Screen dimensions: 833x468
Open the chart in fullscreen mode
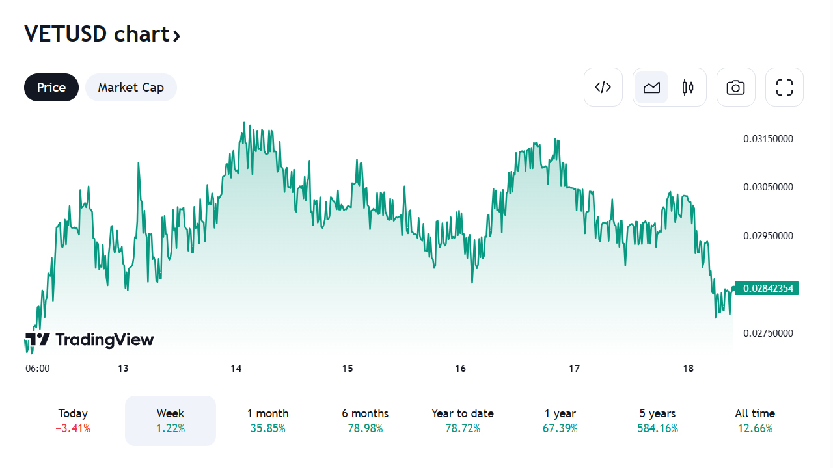click(784, 87)
